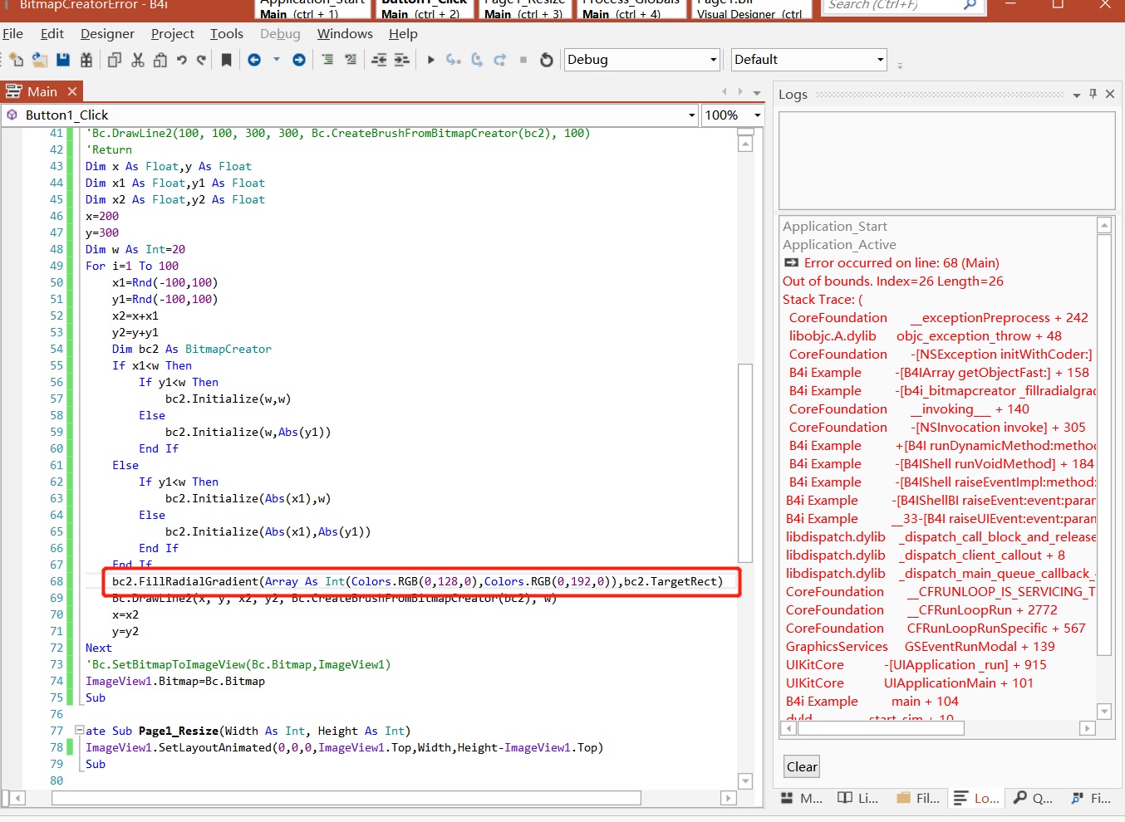Toggle auto-hide pin on Logs panel

point(1093,94)
